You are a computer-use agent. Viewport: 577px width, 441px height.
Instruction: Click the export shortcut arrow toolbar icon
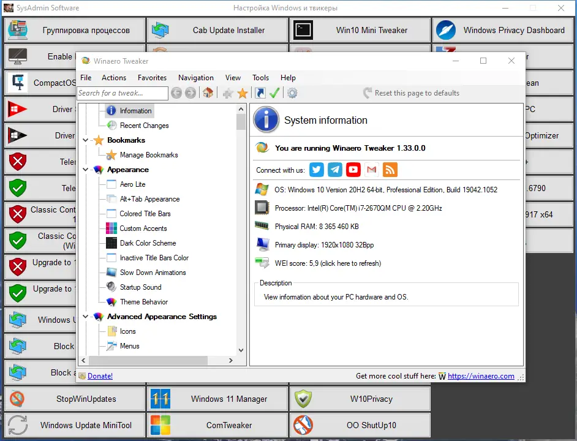[x=260, y=93]
